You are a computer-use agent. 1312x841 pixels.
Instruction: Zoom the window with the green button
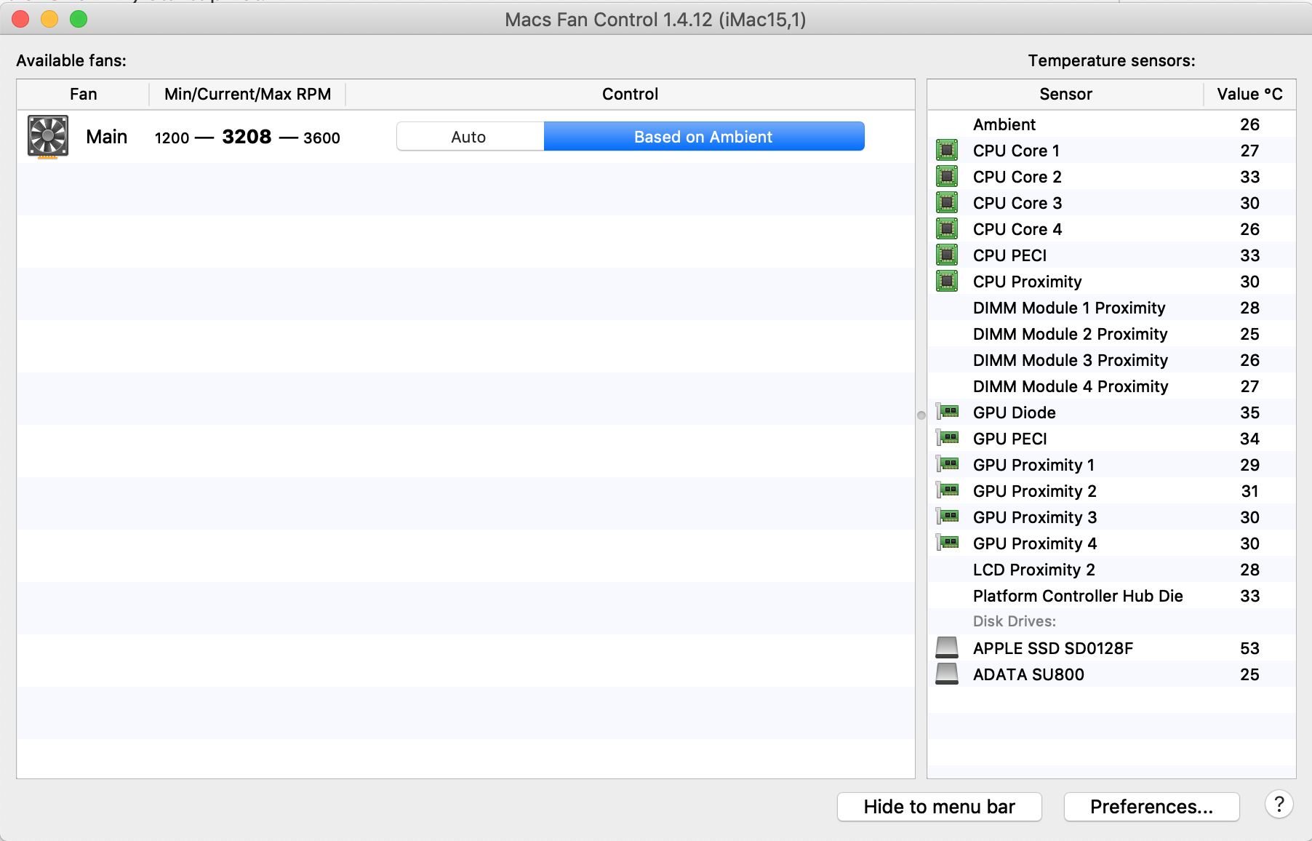(79, 19)
